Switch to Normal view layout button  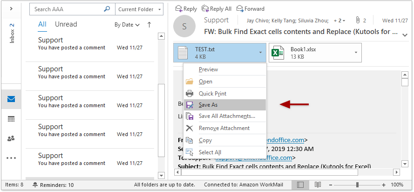pos(300,185)
